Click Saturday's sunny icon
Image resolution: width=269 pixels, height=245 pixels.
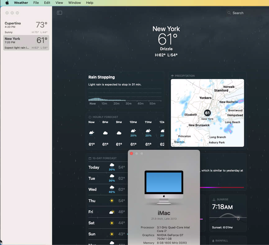[x=112, y=223]
